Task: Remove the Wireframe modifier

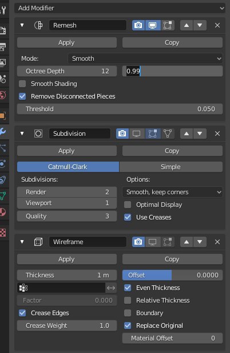Action: (x=217, y=242)
